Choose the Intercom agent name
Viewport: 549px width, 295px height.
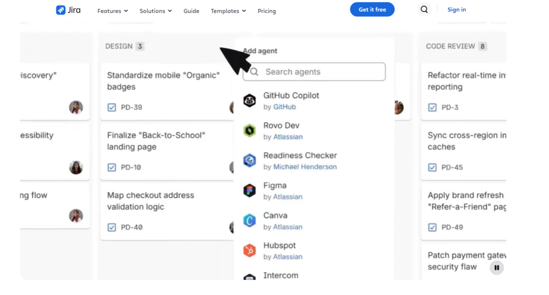pyautogui.click(x=281, y=275)
